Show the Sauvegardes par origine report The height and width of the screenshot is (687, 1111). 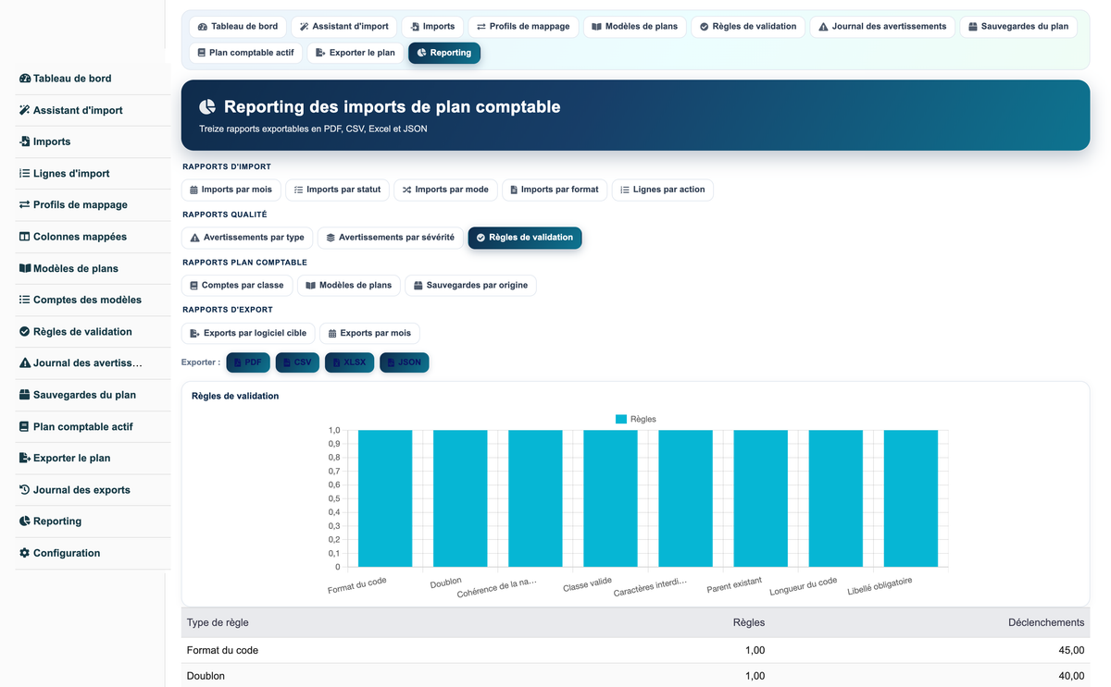pos(470,286)
